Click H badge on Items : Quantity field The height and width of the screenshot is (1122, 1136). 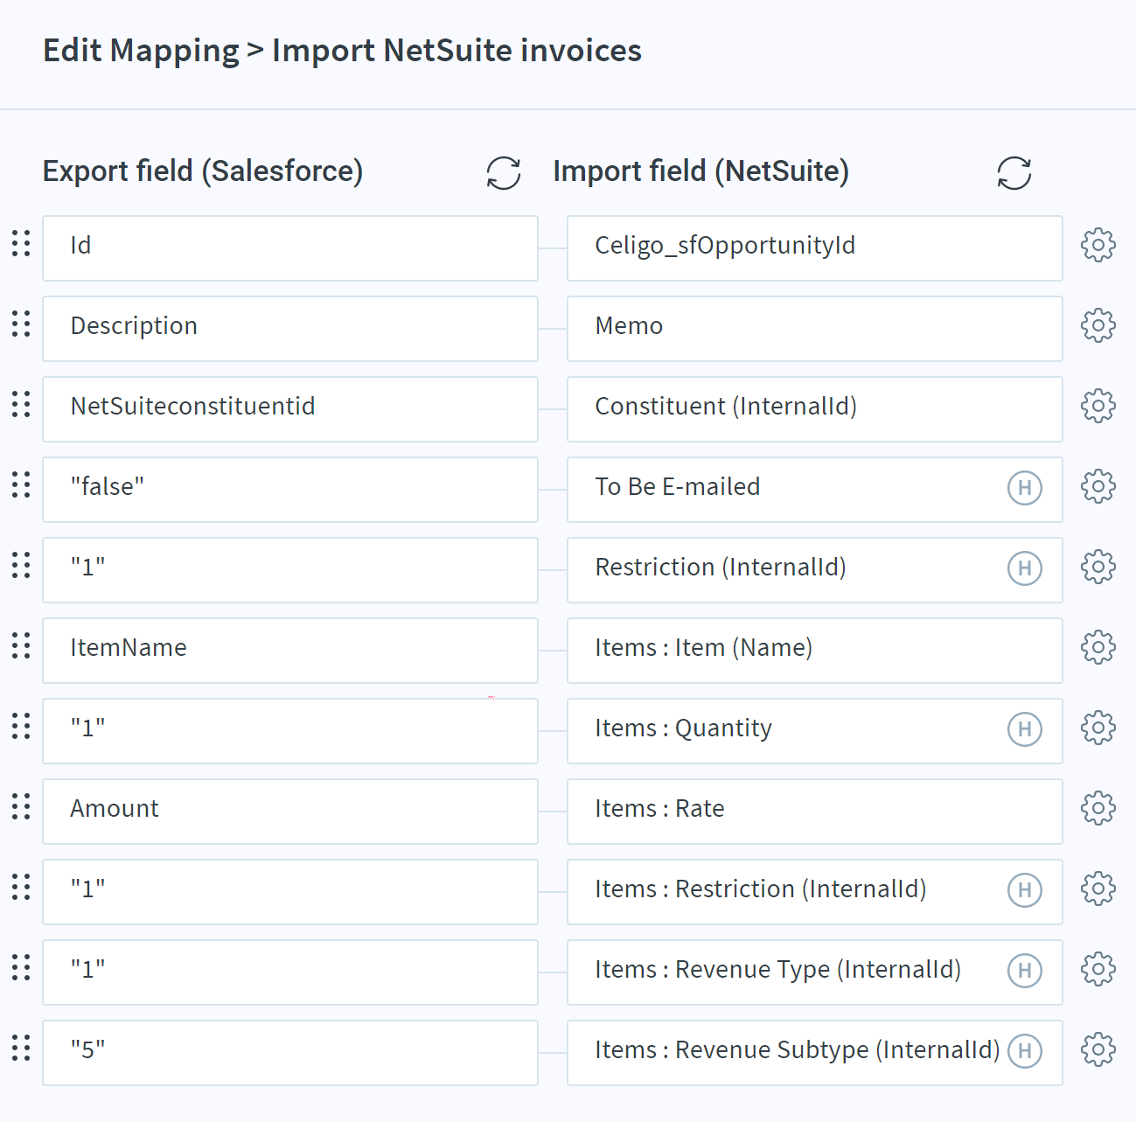pos(1025,728)
